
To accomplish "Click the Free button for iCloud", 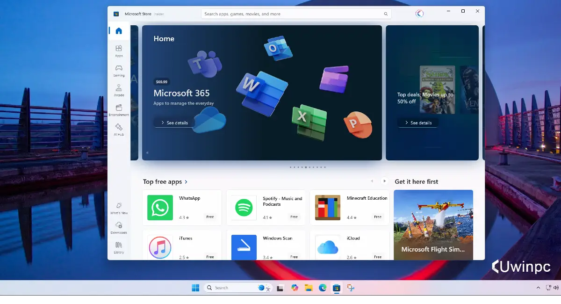I will coord(378,257).
